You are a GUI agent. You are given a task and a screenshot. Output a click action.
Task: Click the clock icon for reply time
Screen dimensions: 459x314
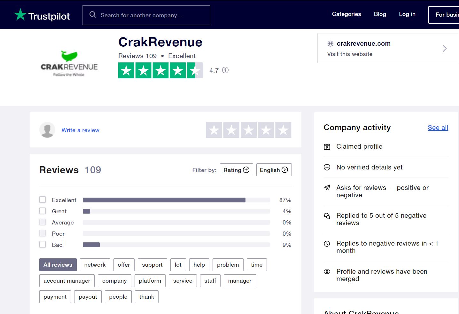click(327, 244)
